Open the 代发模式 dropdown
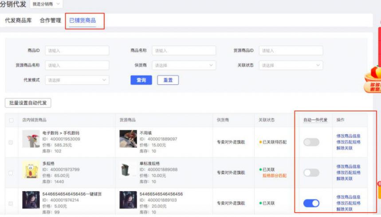The width and height of the screenshot is (381, 217). coord(77,80)
